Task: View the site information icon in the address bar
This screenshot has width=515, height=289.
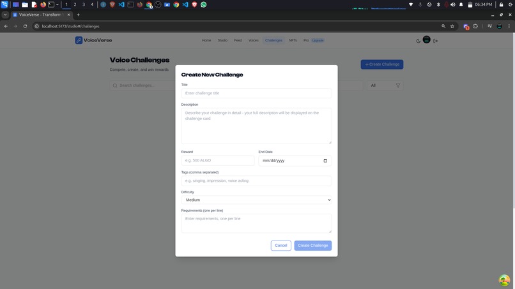Action: point(37,26)
